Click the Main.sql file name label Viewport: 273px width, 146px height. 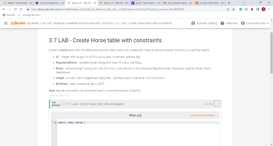pos(135,115)
